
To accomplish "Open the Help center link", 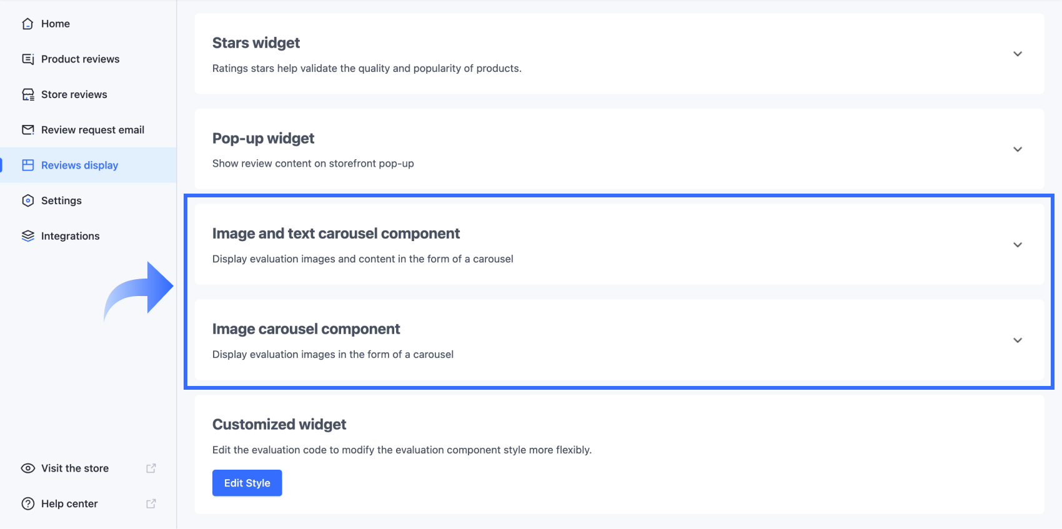I will (69, 504).
